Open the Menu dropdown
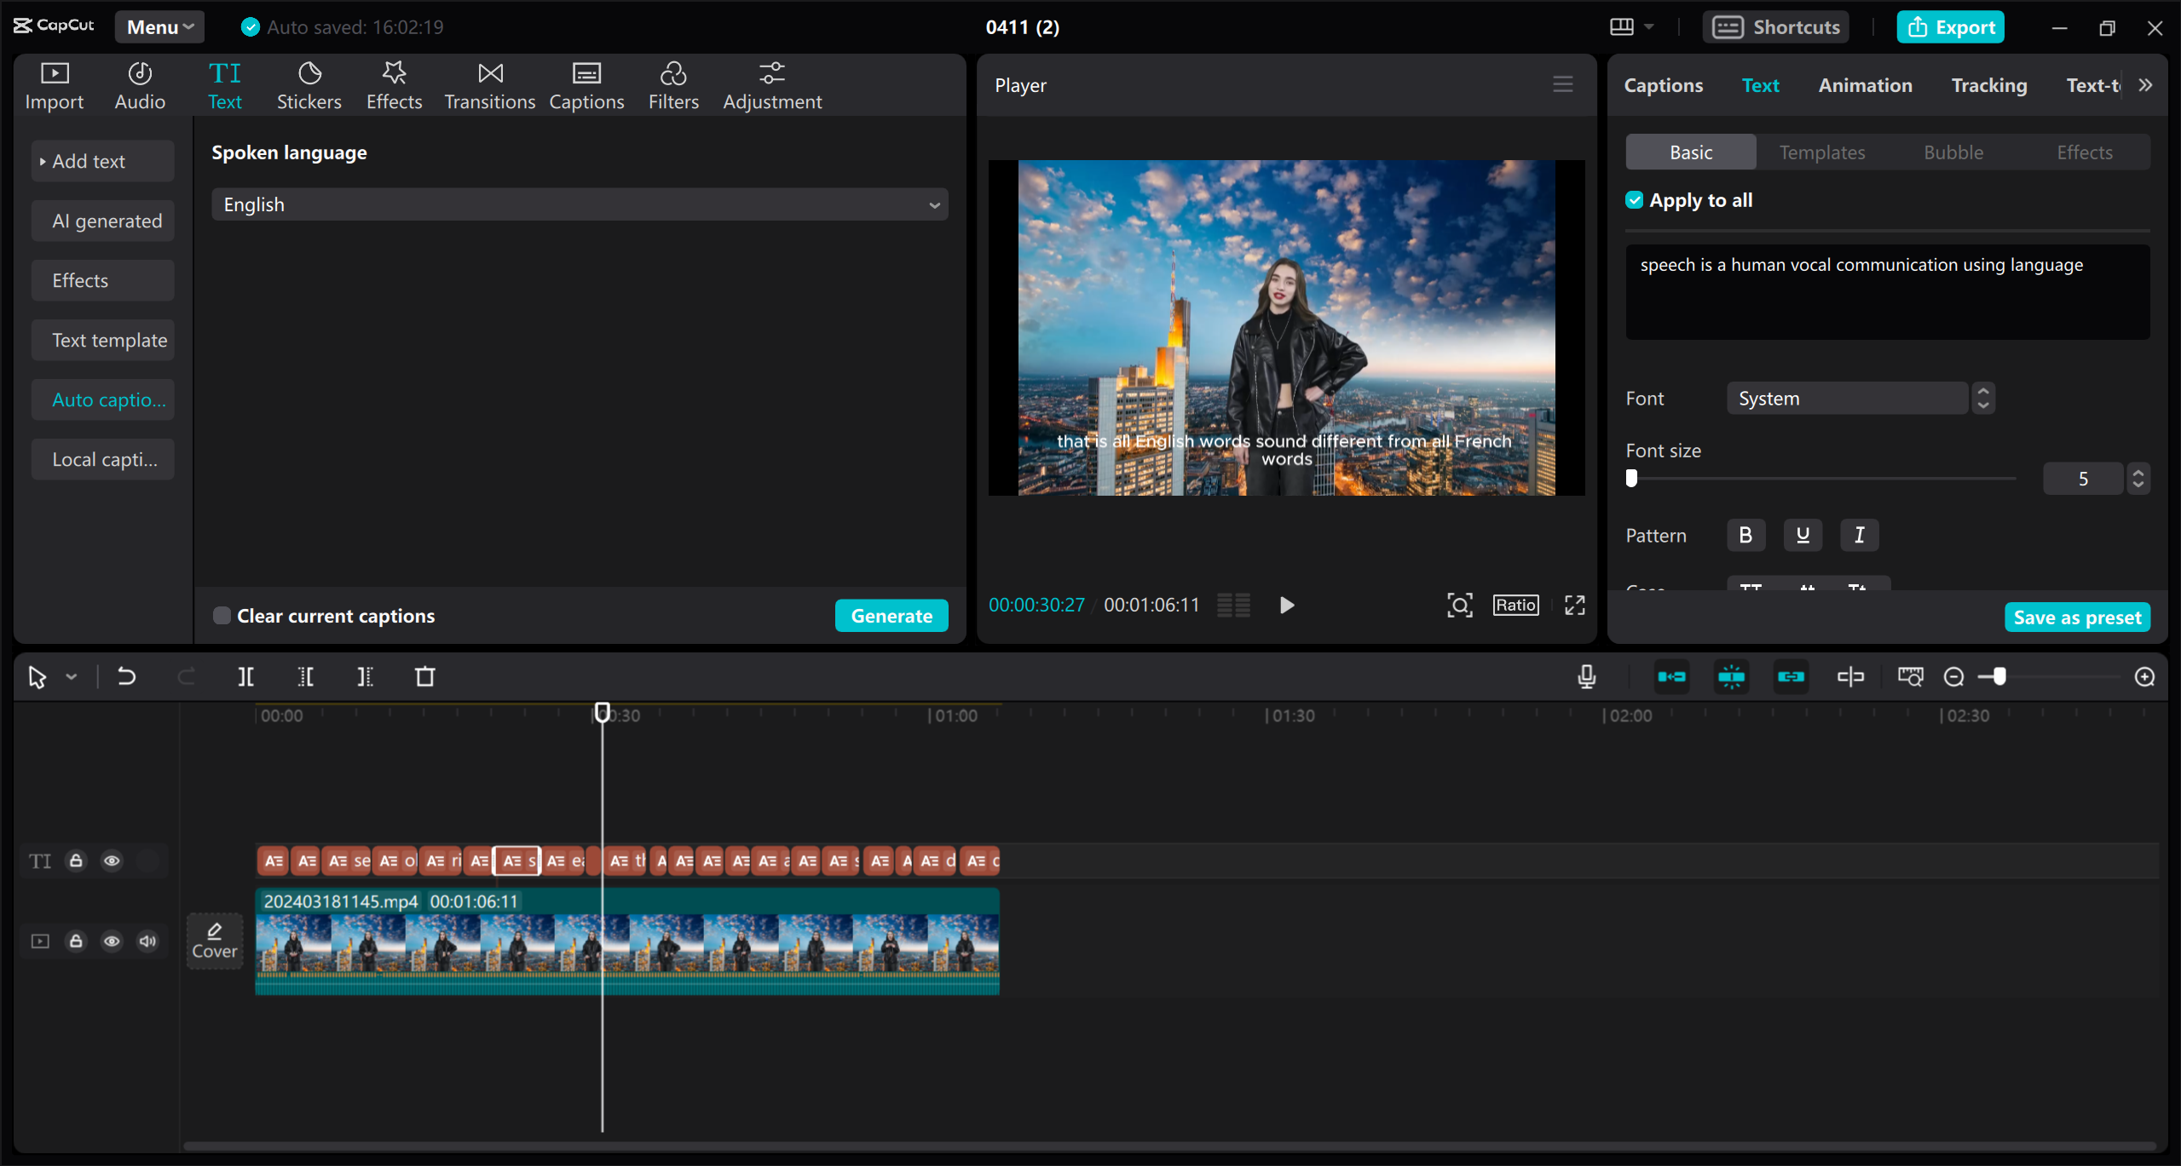 click(159, 26)
